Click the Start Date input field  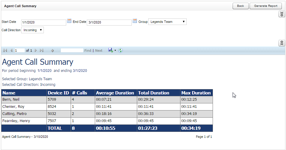[x=44, y=23]
